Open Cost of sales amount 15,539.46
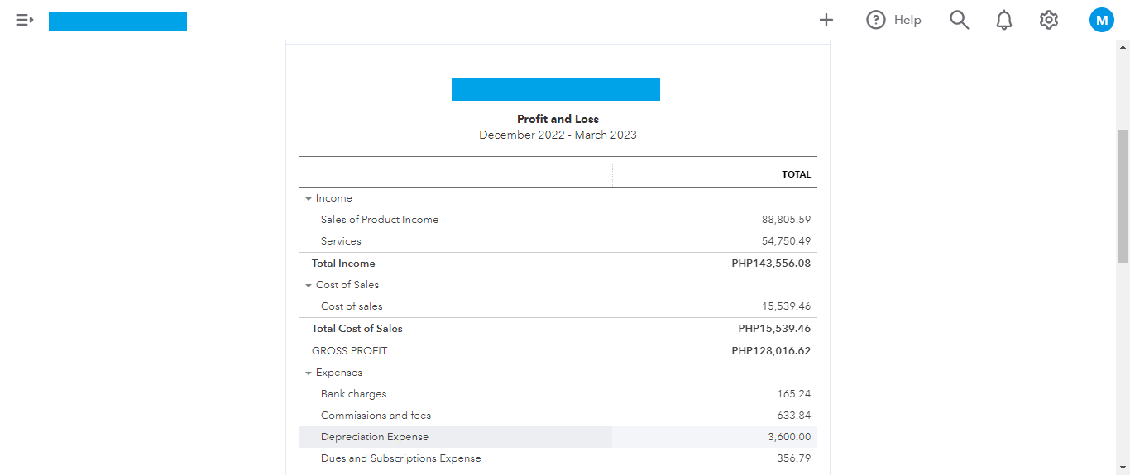The image size is (1130, 475). (x=786, y=306)
